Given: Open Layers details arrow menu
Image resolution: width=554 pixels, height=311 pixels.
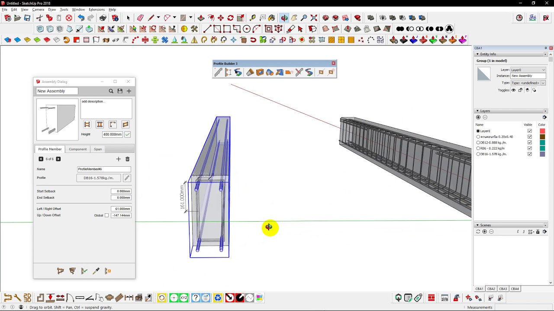Looking at the screenshot, I should [x=544, y=117].
